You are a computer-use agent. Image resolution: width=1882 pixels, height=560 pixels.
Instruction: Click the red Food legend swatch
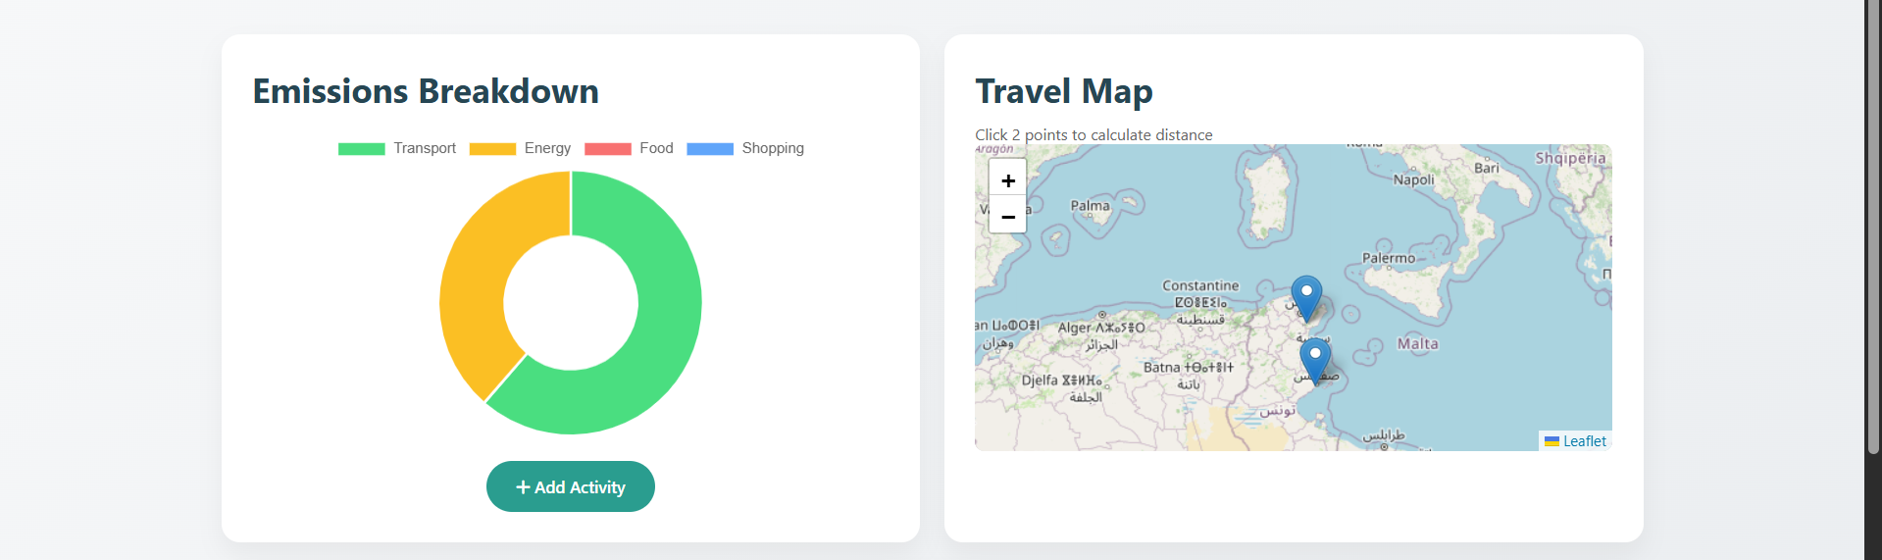click(607, 149)
